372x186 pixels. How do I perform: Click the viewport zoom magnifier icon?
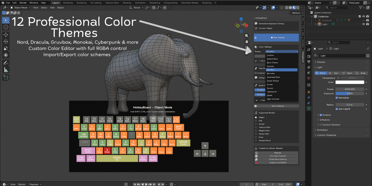[x=247, y=36]
